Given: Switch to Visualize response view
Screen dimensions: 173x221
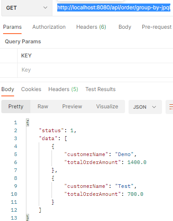Looking at the screenshot, I should (x=107, y=107).
